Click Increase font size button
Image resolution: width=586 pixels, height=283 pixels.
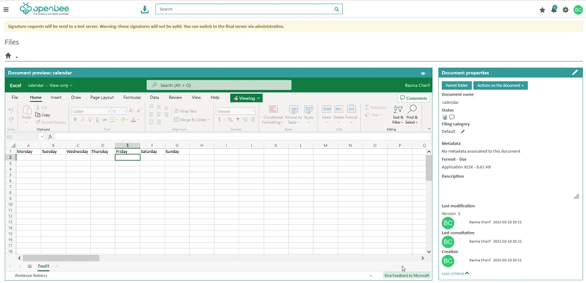(x=131, y=111)
